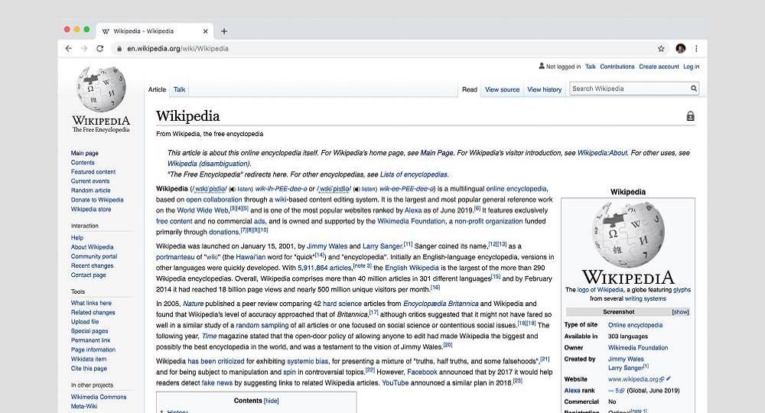The width and height of the screenshot is (765, 413).
Task: Load a Random article
Action: point(91,190)
